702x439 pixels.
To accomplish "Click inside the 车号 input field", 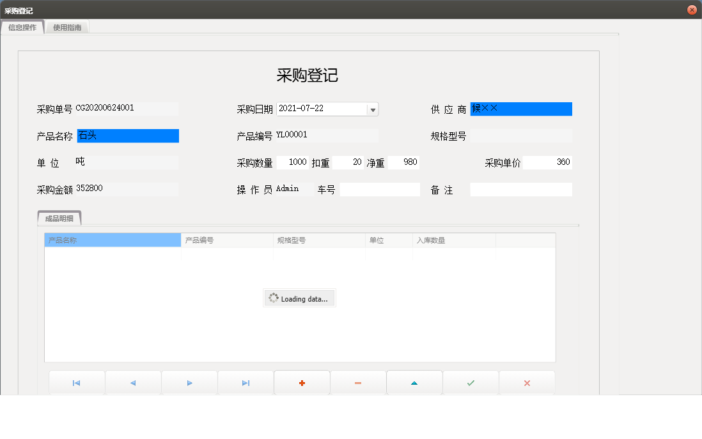I will point(380,189).
